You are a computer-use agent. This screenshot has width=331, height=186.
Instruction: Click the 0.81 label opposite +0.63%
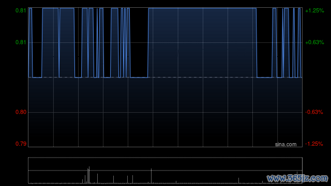21,42
